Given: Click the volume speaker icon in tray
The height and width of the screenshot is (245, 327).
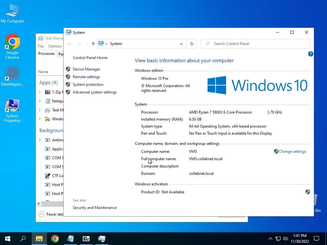Looking at the screenshot, I should tap(285, 239).
